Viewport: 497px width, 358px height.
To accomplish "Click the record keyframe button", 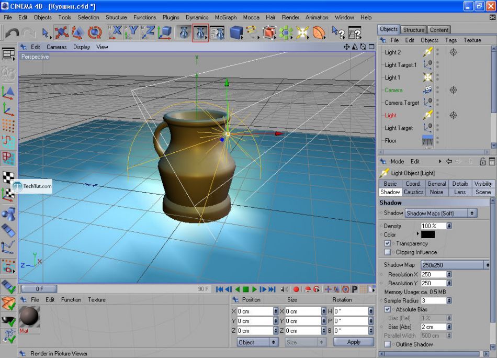I will [x=296, y=289].
